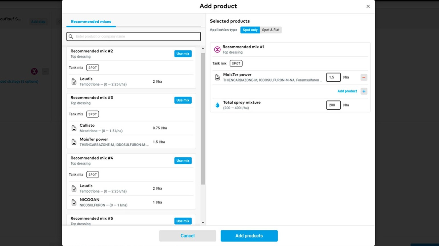Click the pink X icon of Recommended mix #1
439x246 pixels.
point(217,49)
